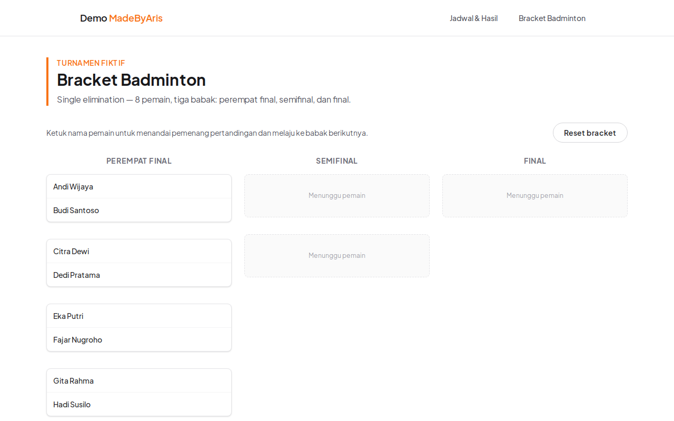Click the first semifinal waiting slot
674x421 pixels.
337,196
